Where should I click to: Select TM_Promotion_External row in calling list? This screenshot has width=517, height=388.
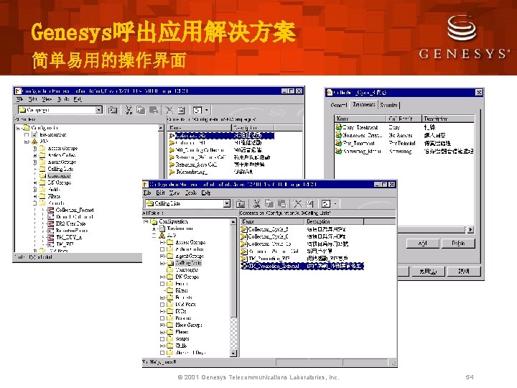click(x=302, y=266)
